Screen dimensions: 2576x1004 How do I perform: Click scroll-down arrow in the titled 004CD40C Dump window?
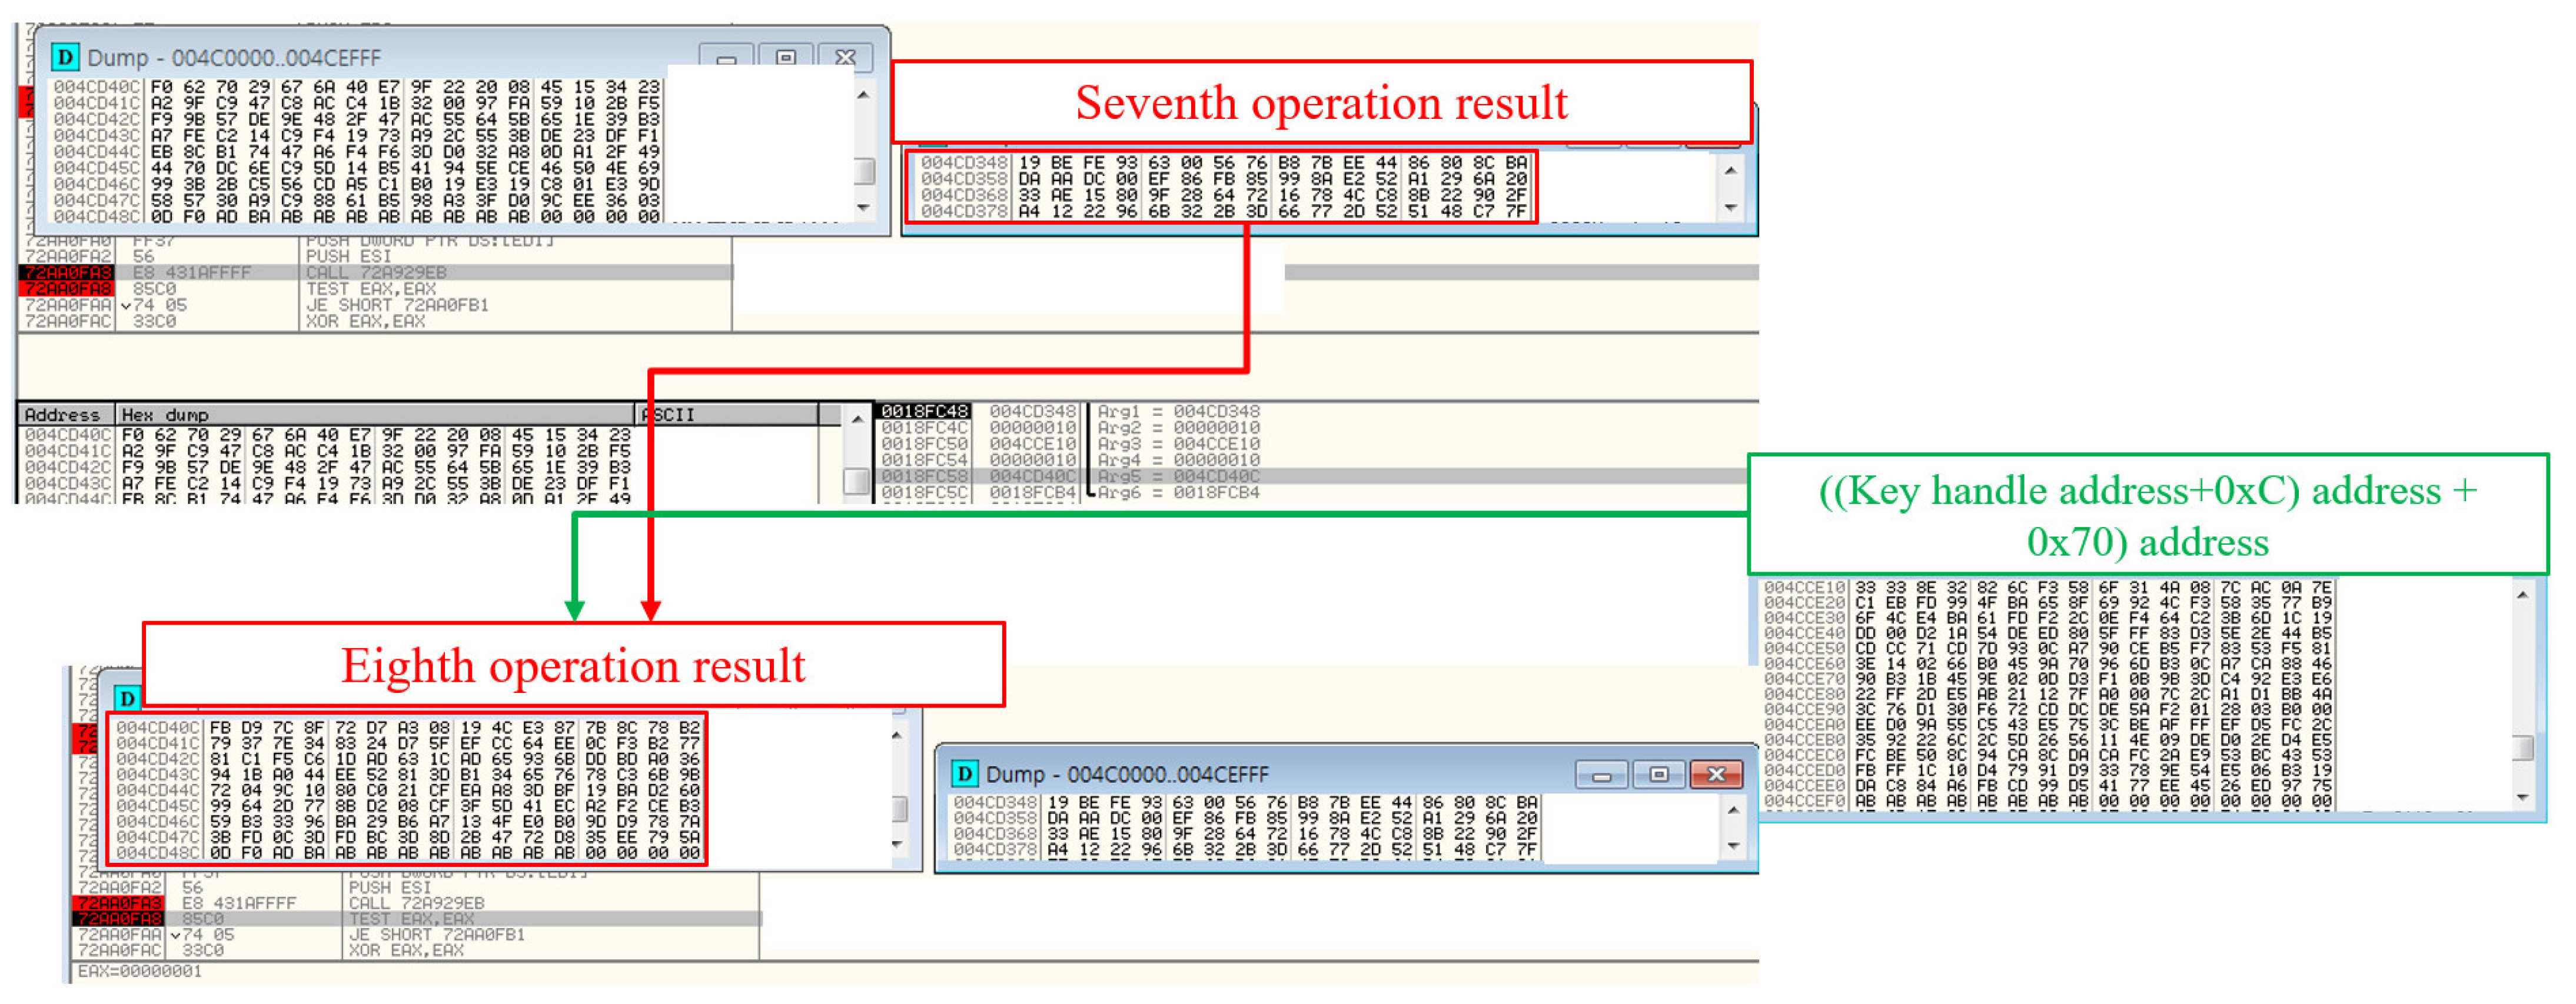(x=863, y=208)
